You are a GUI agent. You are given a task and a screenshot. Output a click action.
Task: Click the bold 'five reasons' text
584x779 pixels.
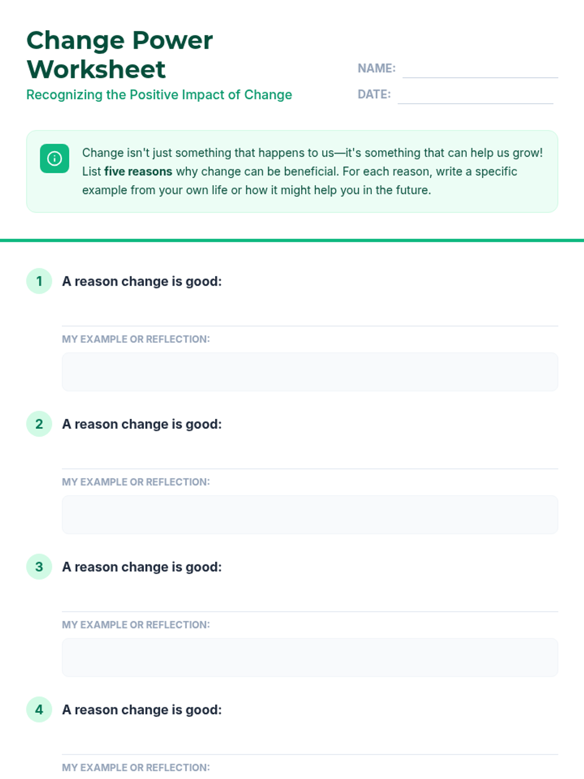click(x=138, y=171)
